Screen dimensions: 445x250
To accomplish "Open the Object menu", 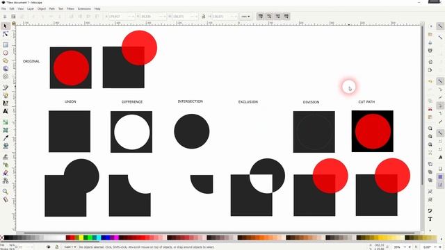I will pos(42,9).
